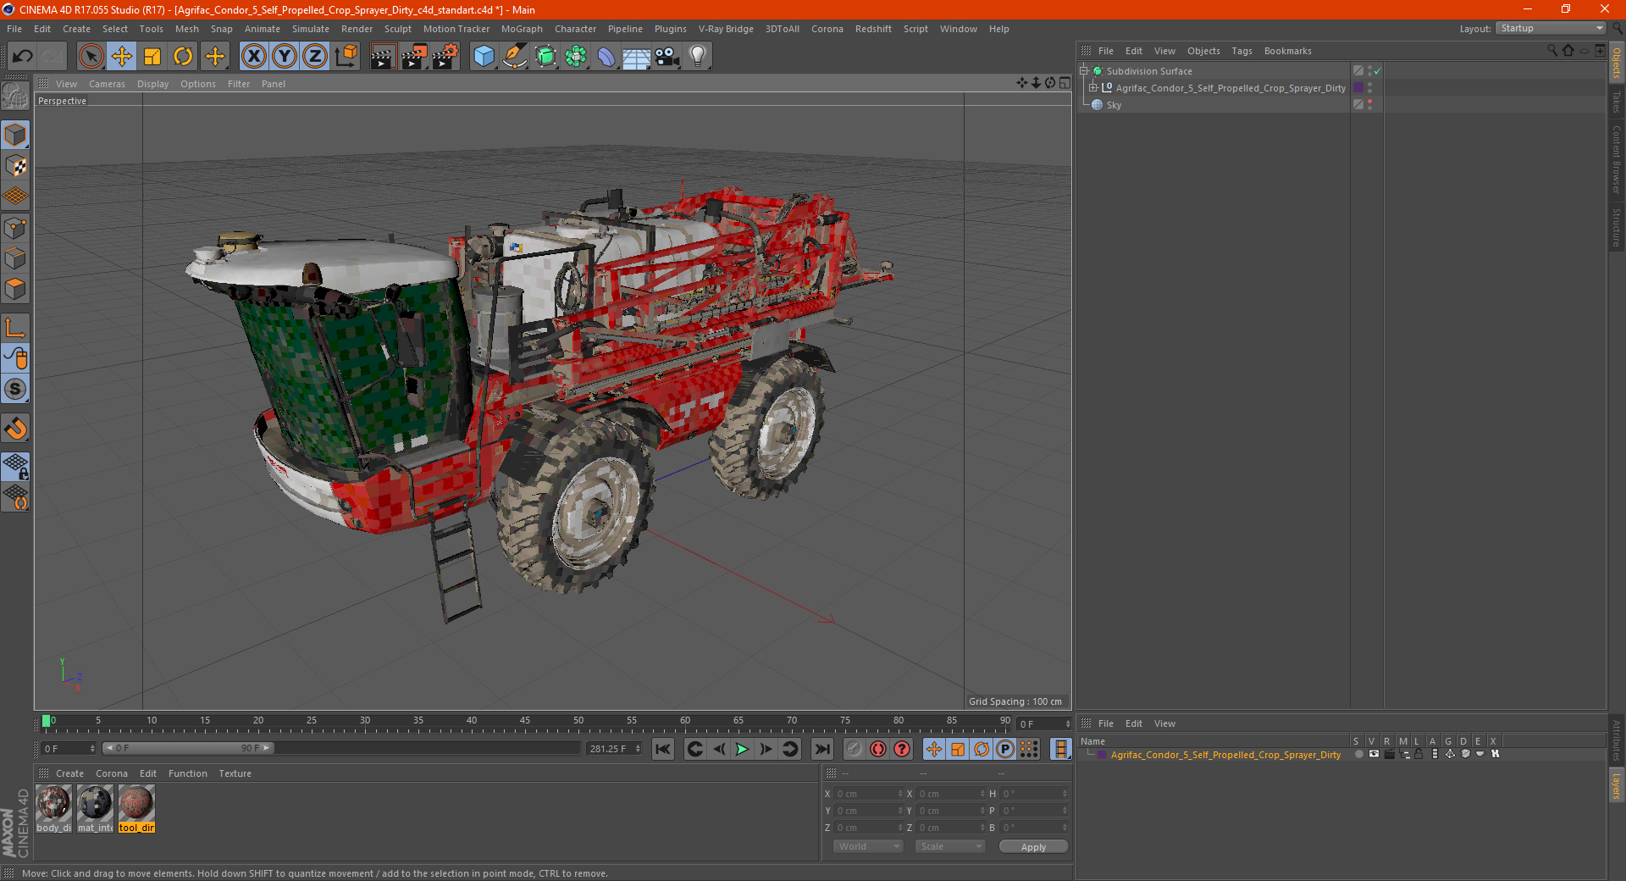The image size is (1626, 881).
Task: Select the tool_dir material swatch
Action: tap(136, 809)
